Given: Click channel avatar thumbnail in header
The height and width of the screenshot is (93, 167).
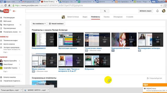Looking at the screenshot, I should [x=63, y=17].
